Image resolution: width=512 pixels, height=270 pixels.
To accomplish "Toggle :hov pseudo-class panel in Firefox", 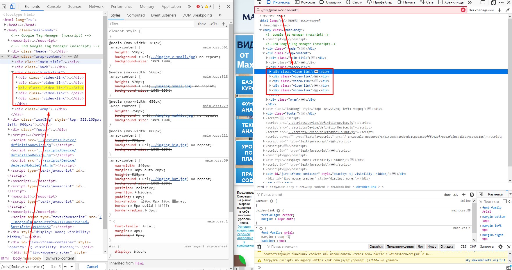I will point(447,195).
